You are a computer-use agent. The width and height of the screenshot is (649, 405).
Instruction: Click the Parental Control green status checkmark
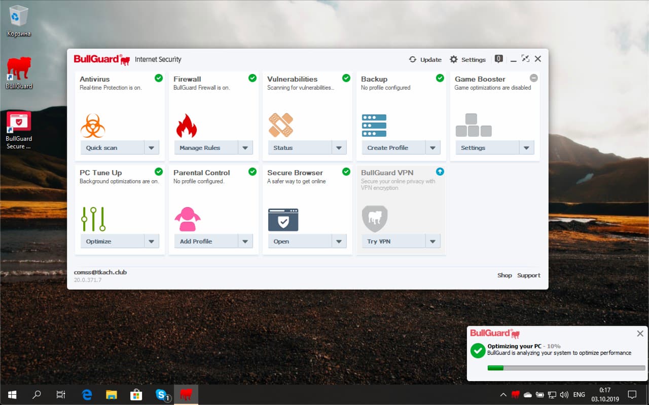253,172
